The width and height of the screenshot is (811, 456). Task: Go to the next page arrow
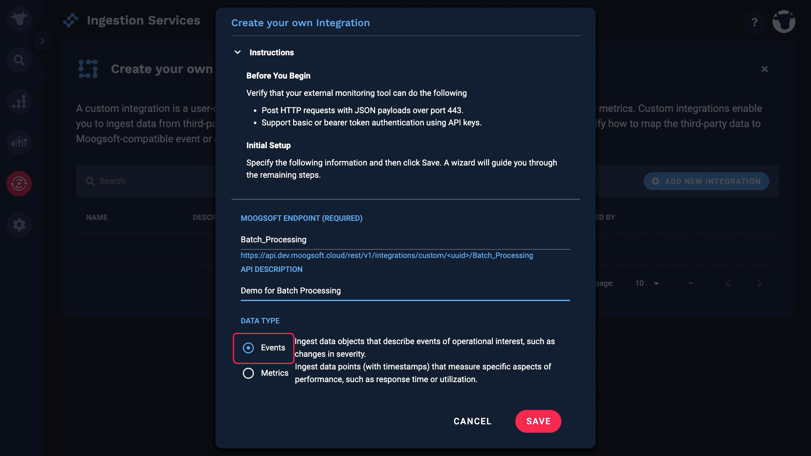[x=759, y=283]
